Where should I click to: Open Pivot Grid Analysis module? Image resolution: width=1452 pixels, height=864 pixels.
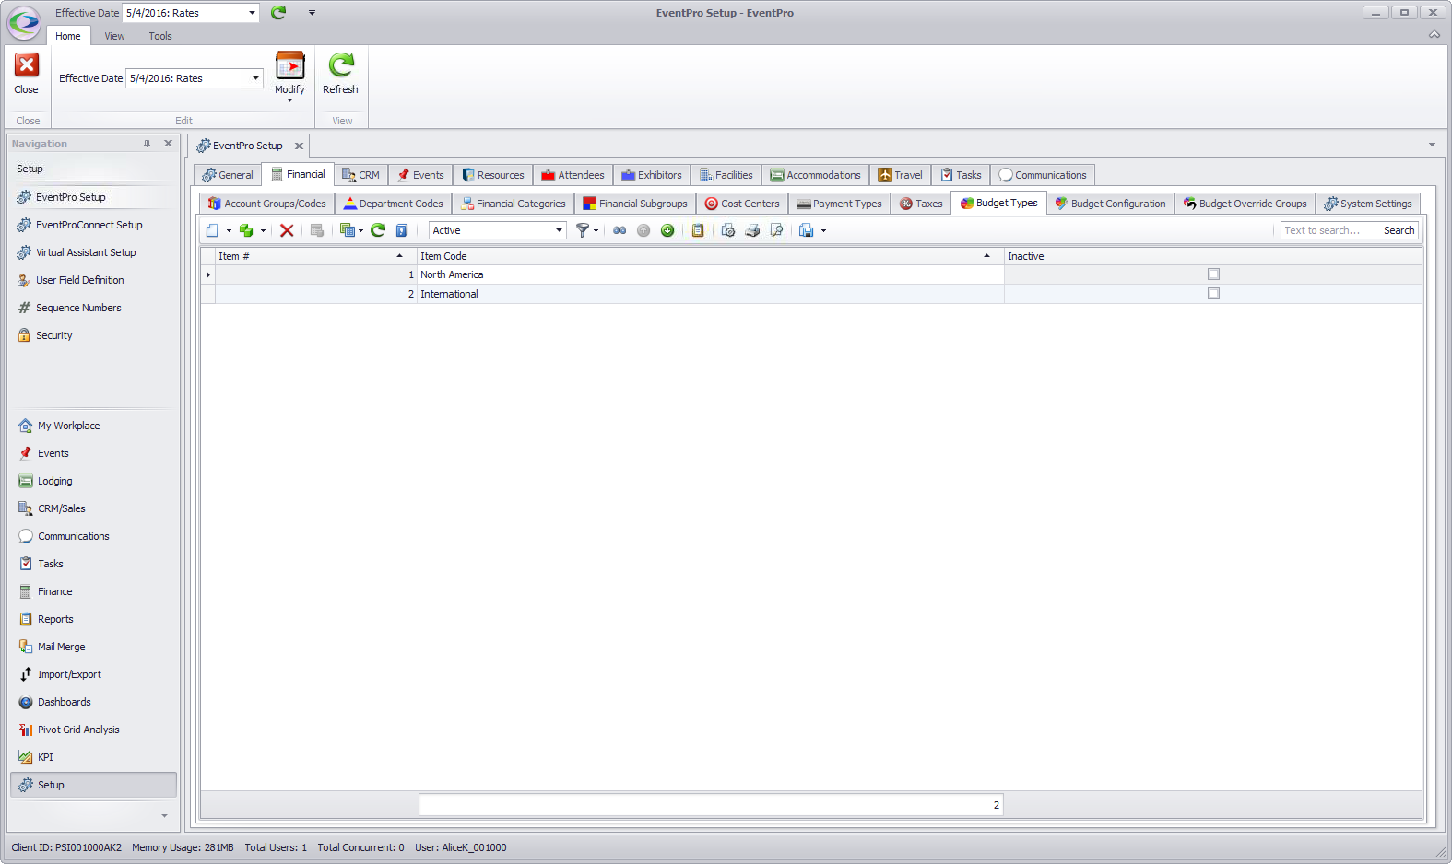[x=78, y=730]
